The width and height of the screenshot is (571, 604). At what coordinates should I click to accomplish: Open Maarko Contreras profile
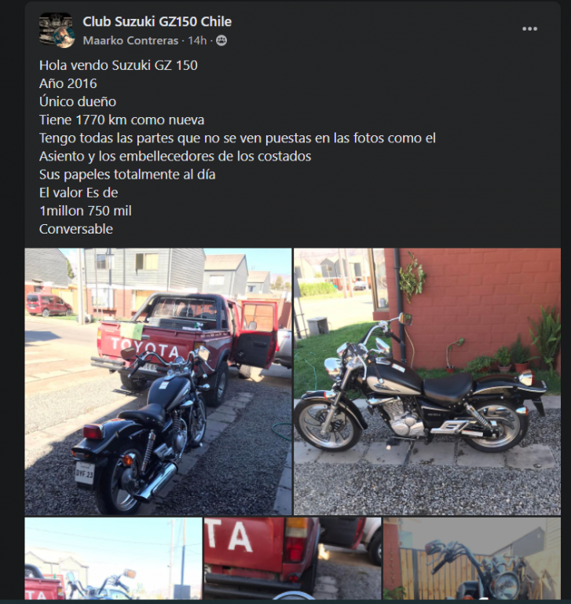tap(130, 40)
